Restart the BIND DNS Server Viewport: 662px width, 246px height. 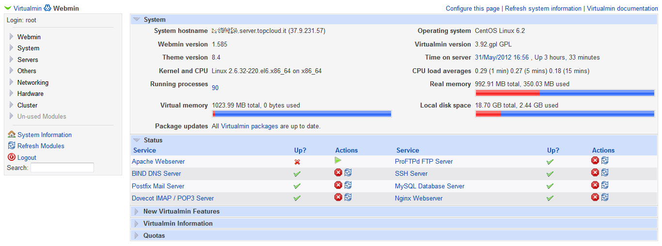coord(348,172)
